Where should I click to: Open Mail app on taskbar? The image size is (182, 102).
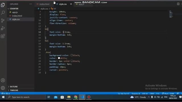pyautogui.click(x=56, y=97)
